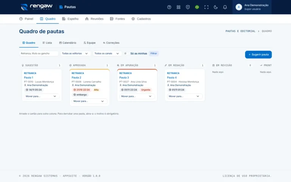
Task: Switch to the Equipe view
Action: click(89, 43)
